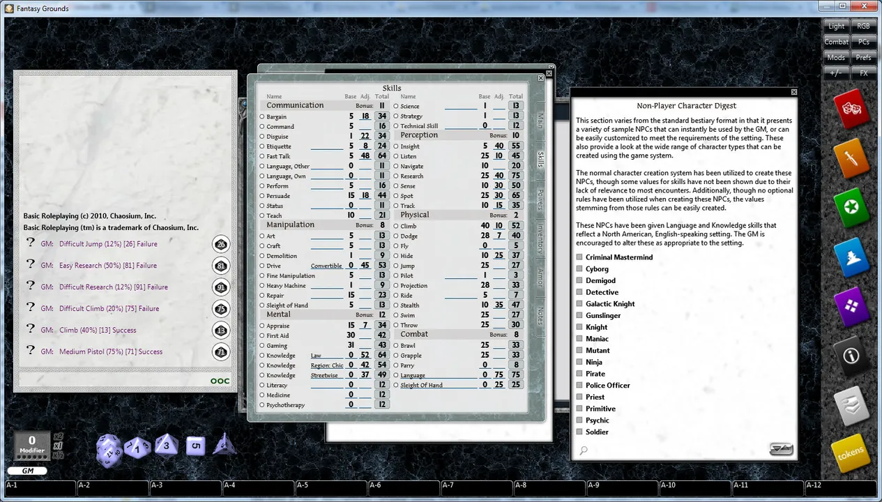The height and width of the screenshot is (502, 882).
Task: Switch to the Inventory tab
Action: (x=540, y=239)
